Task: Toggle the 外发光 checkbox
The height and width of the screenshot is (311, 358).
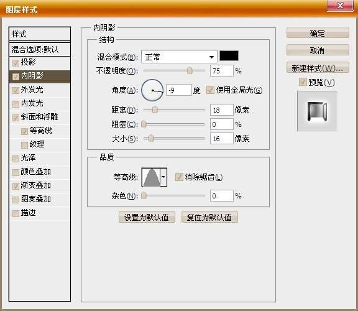Action: (x=16, y=90)
